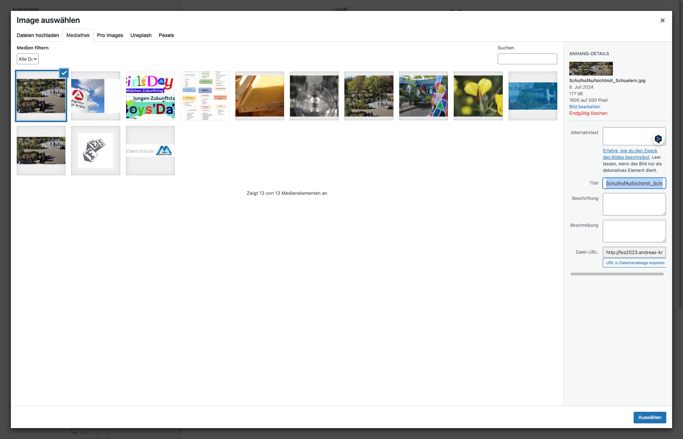The image size is (683, 439).
Task: Click the Beschriftung text area
Action: coord(634,204)
